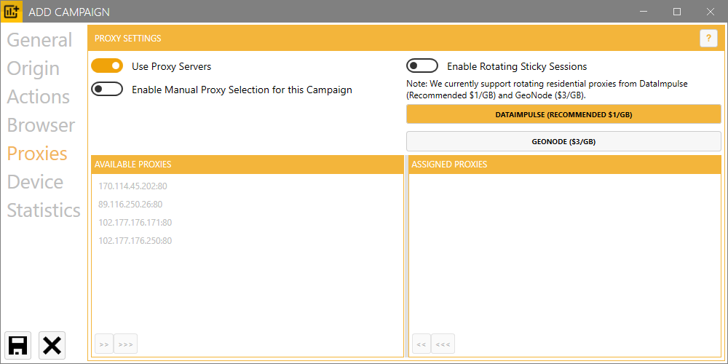The width and height of the screenshot is (728, 364).
Task: Click the save campaign floppy disk icon
Action: point(18,345)
